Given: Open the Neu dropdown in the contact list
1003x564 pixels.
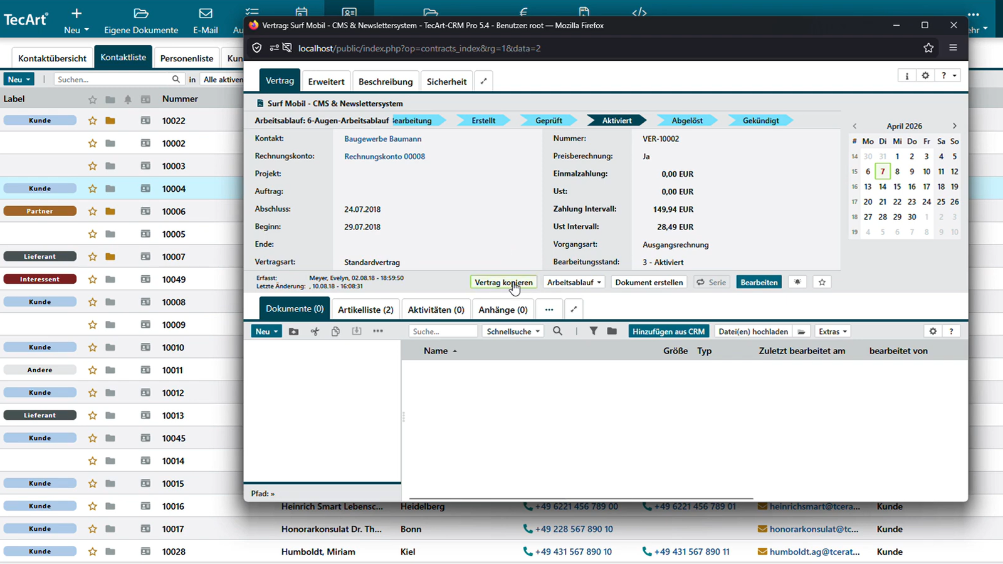Looking at the screenshot, I should pos(19,80).
